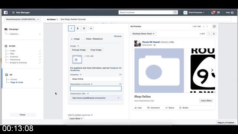The height and width of the screenshot is (134, 238).
Task: Click the Ad Name text field
Action: pyautogui.click(x=145, y=19)
